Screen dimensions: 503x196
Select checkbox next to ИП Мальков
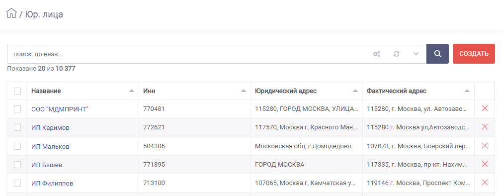[17, 146]
